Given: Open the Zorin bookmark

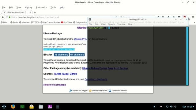Looking at the screenshot, I should coord(14,22).
